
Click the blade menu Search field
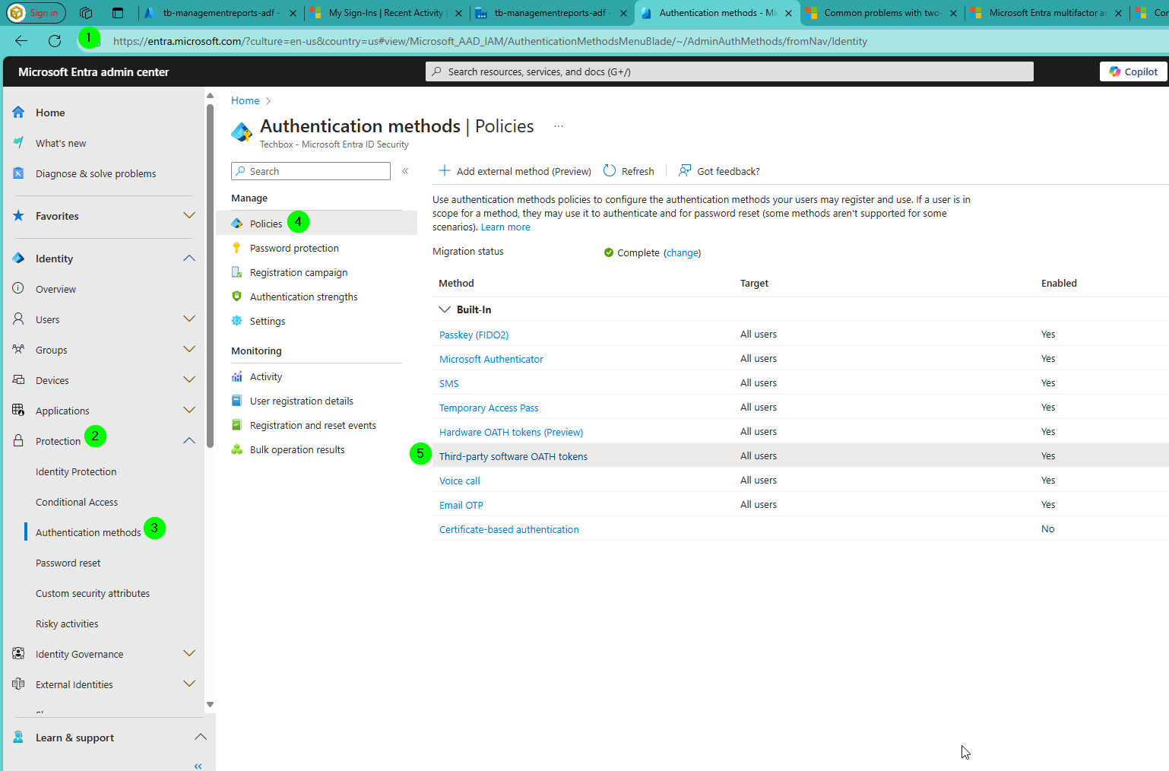tap(311, 171)
